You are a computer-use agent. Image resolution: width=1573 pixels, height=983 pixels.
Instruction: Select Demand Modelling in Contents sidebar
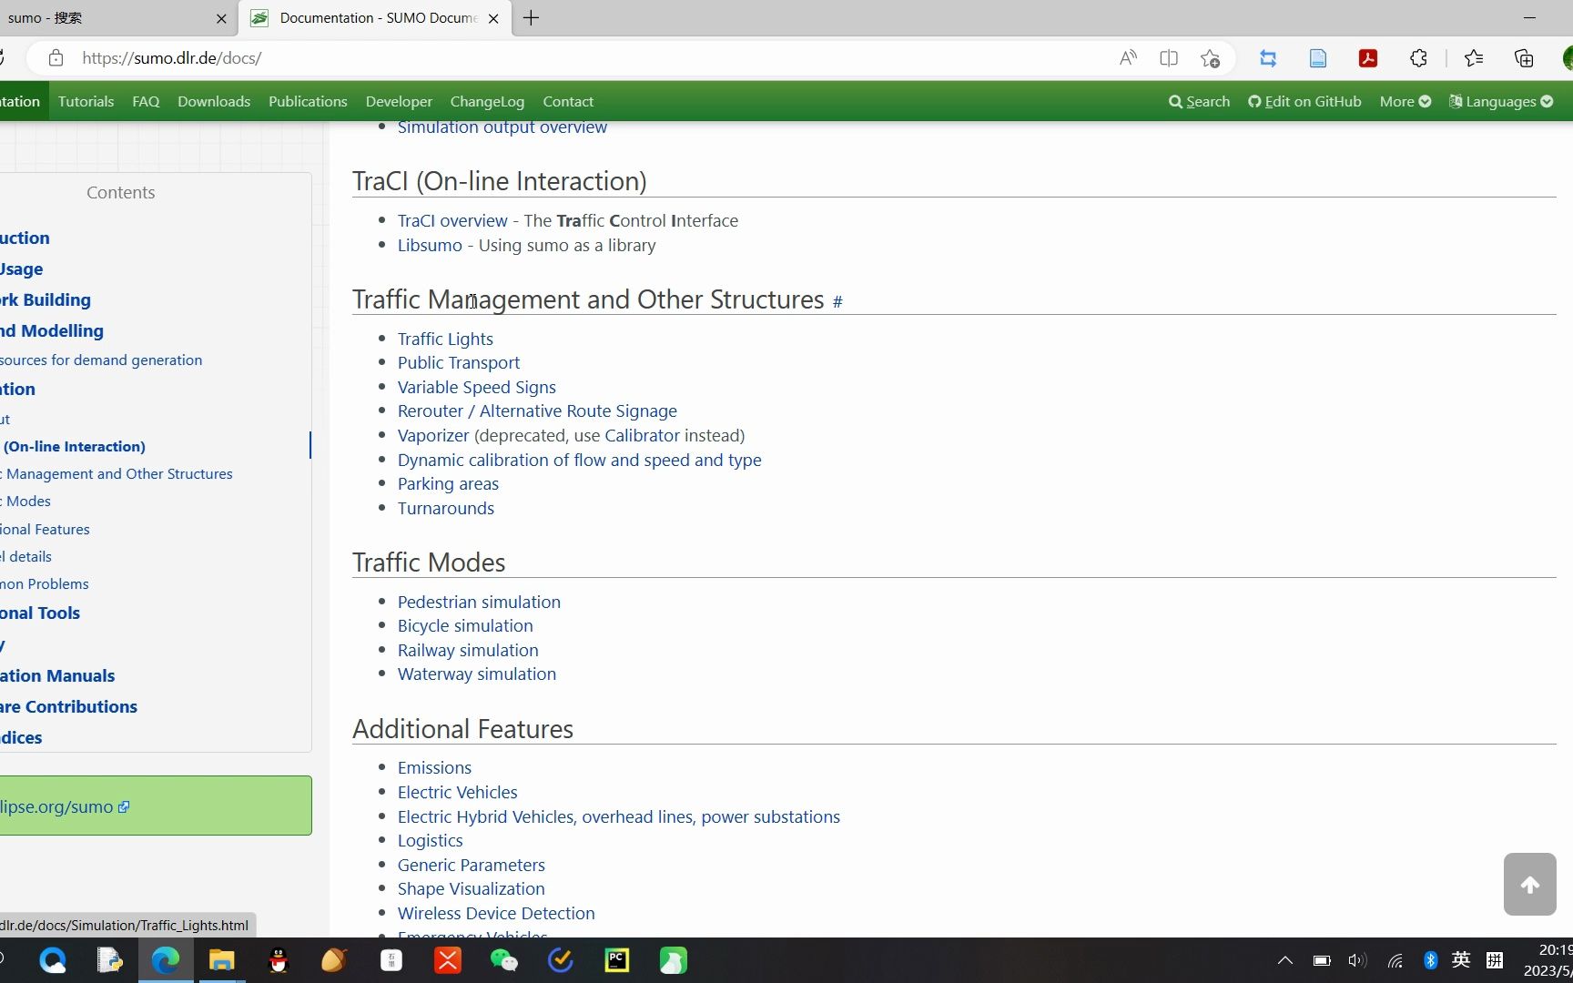point(52,330)
